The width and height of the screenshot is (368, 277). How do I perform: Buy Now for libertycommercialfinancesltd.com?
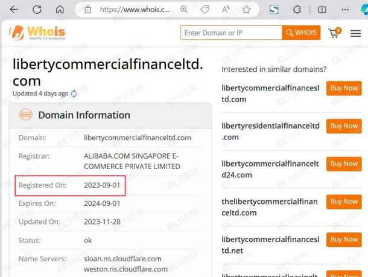(344, 88)
